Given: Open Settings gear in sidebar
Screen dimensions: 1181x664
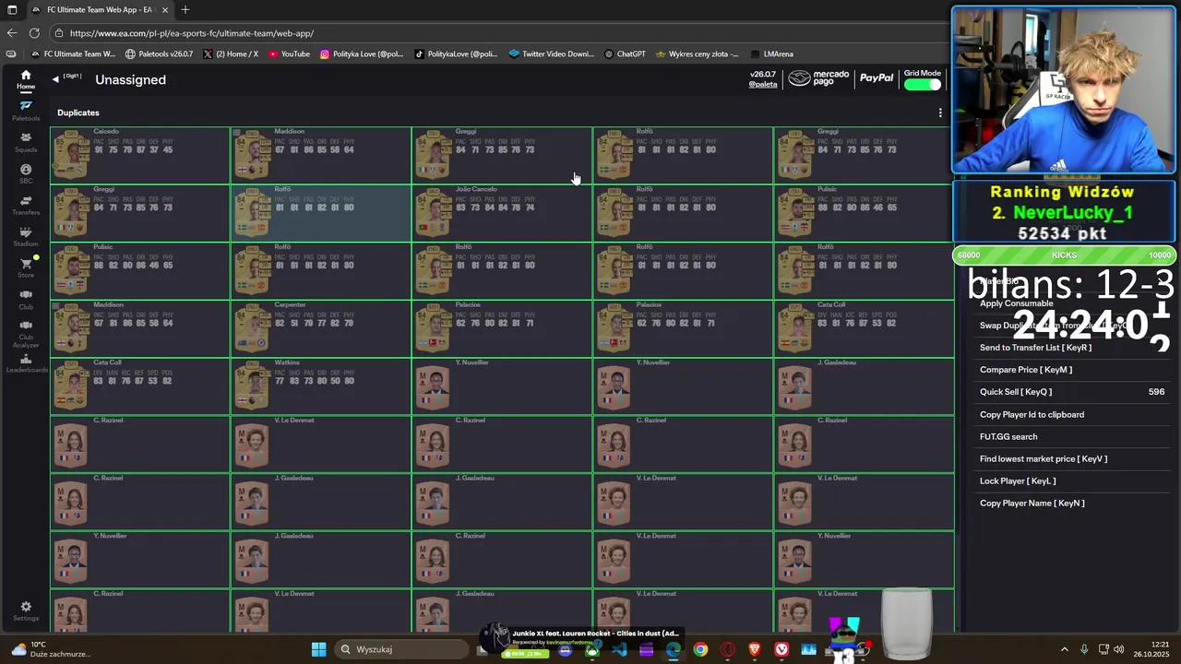Looking at the screenshot, I should click(26, 611).
